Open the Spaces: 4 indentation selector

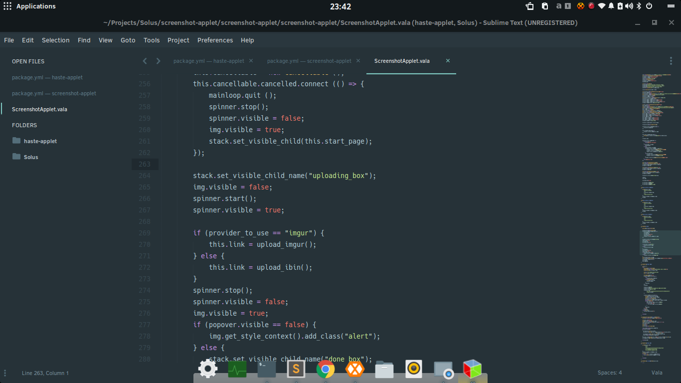[610, 373]
